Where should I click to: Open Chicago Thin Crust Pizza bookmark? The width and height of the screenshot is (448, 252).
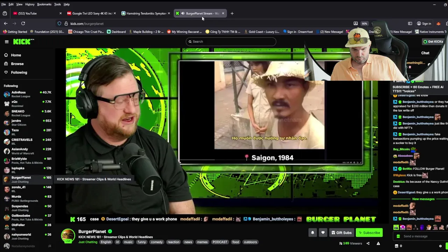point(86,31)
